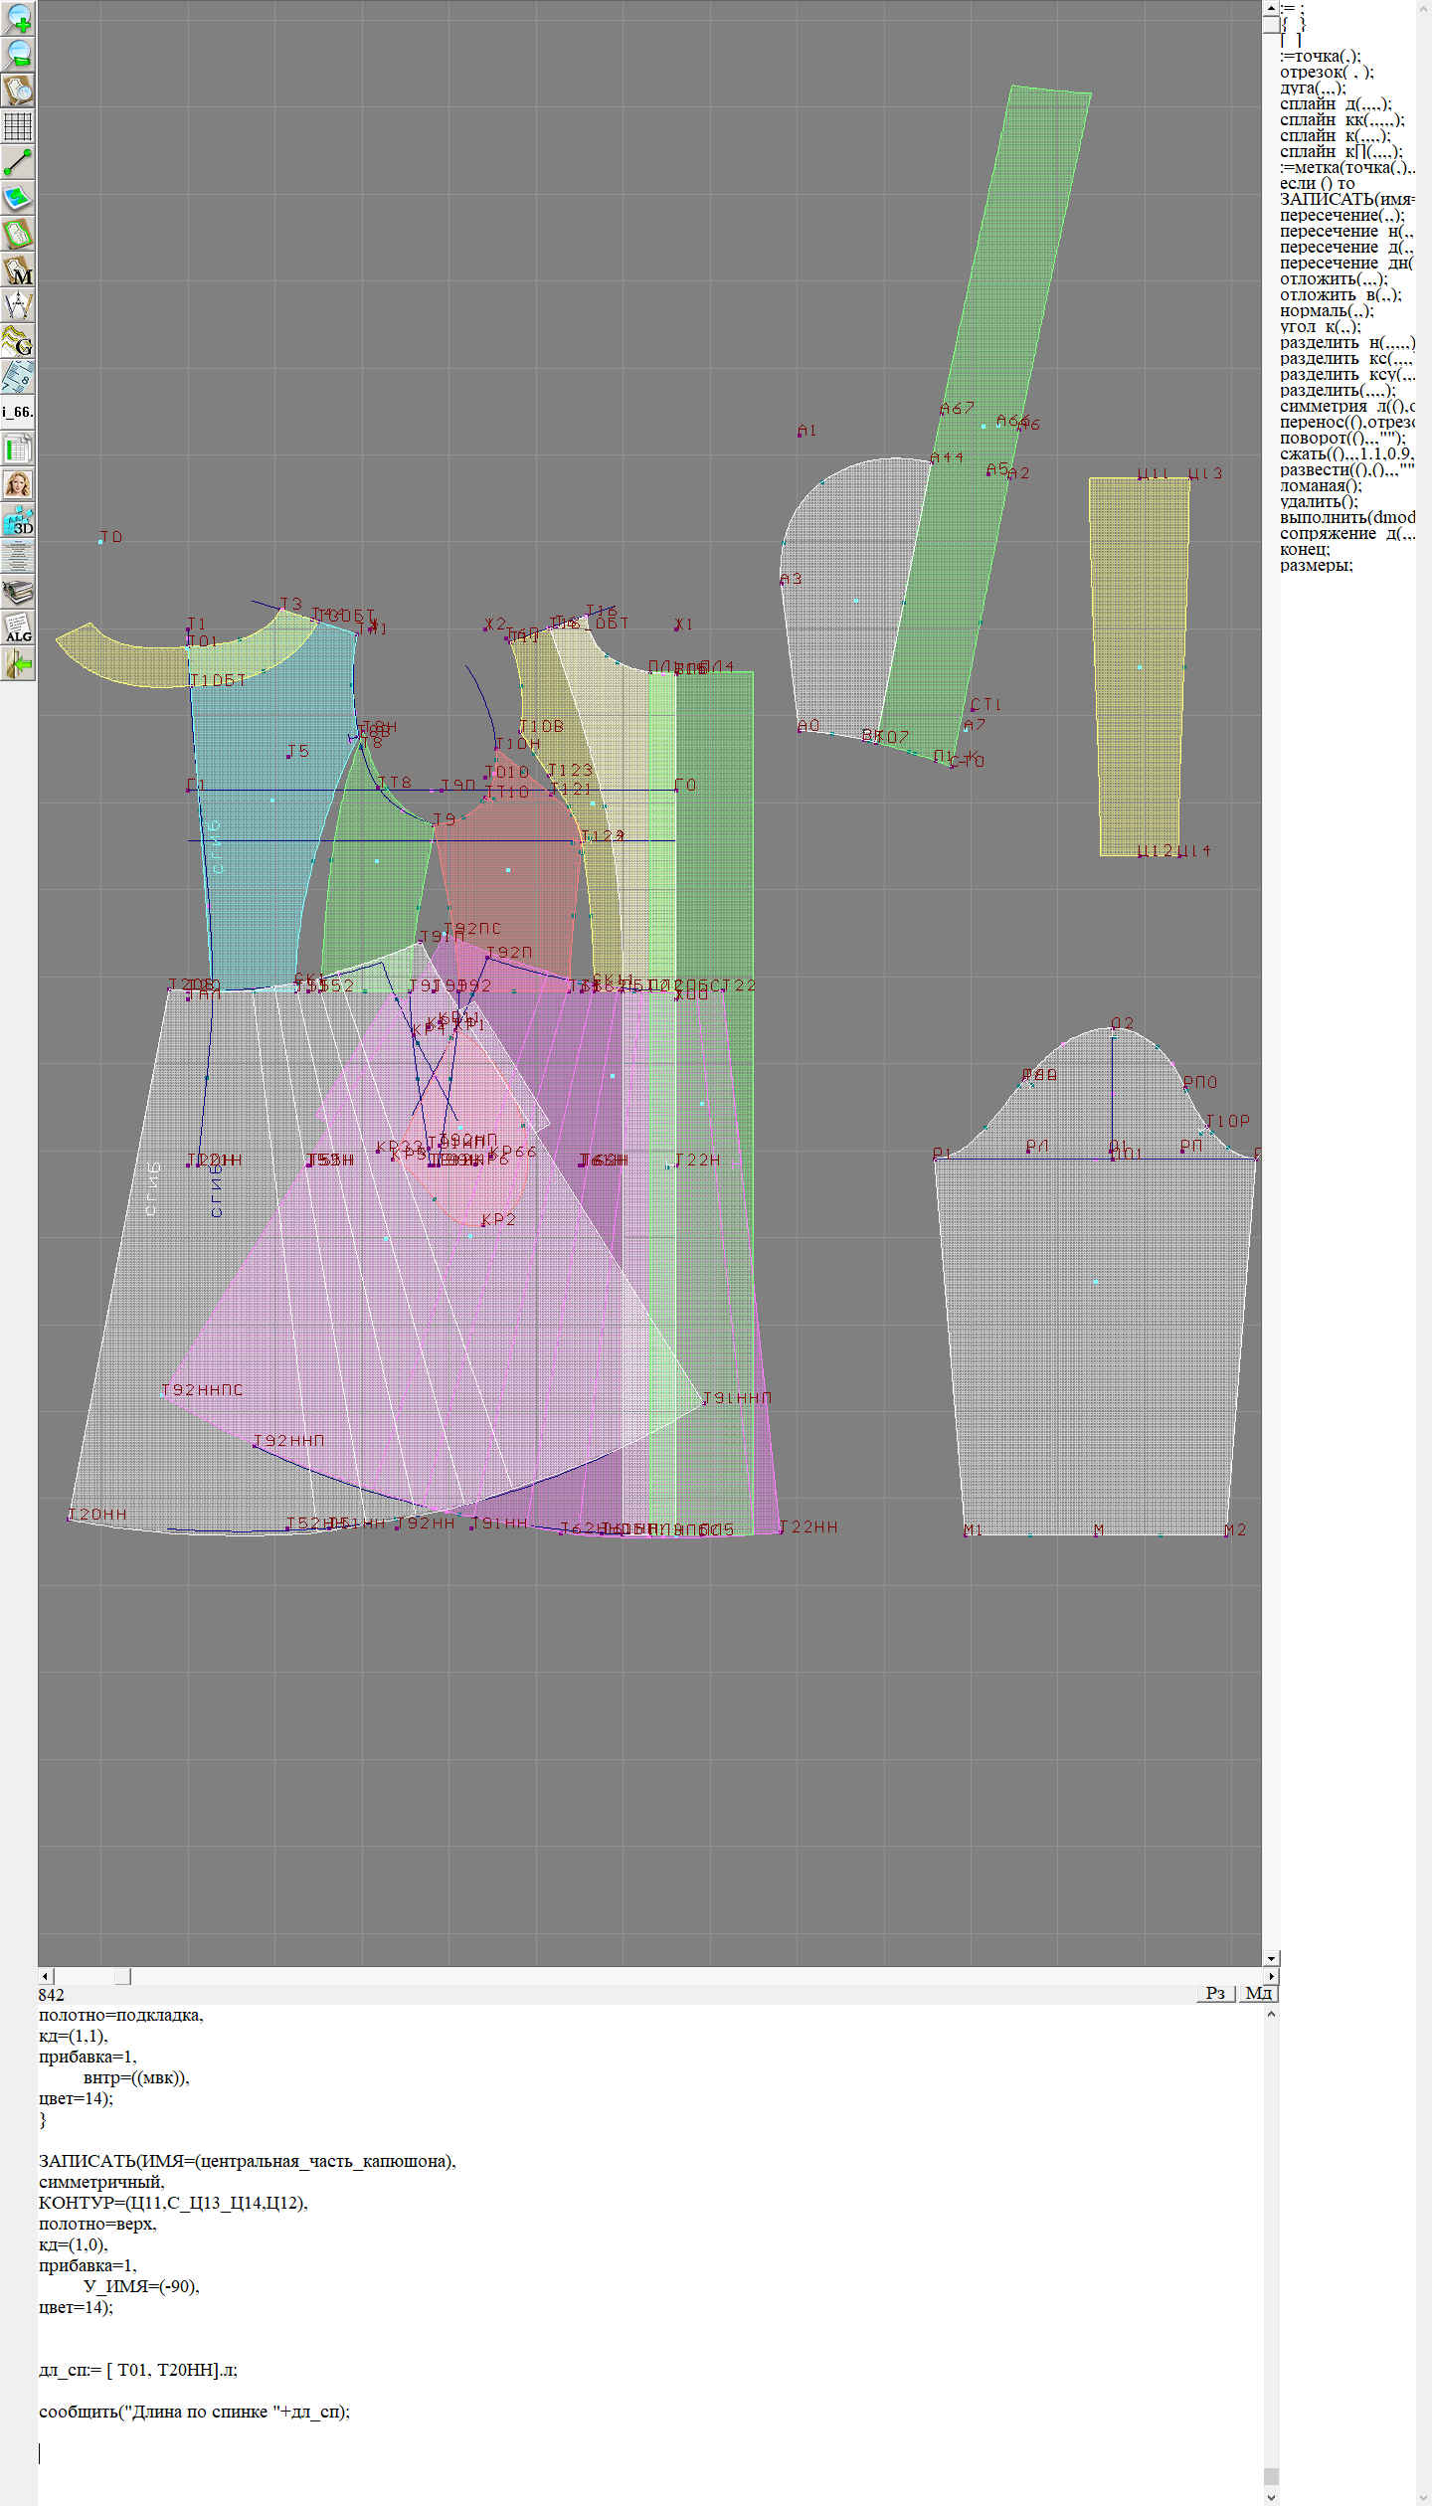Click the compass drawing tools icon
Screen dimensions: 1432x2506
[x=18, y=306]
